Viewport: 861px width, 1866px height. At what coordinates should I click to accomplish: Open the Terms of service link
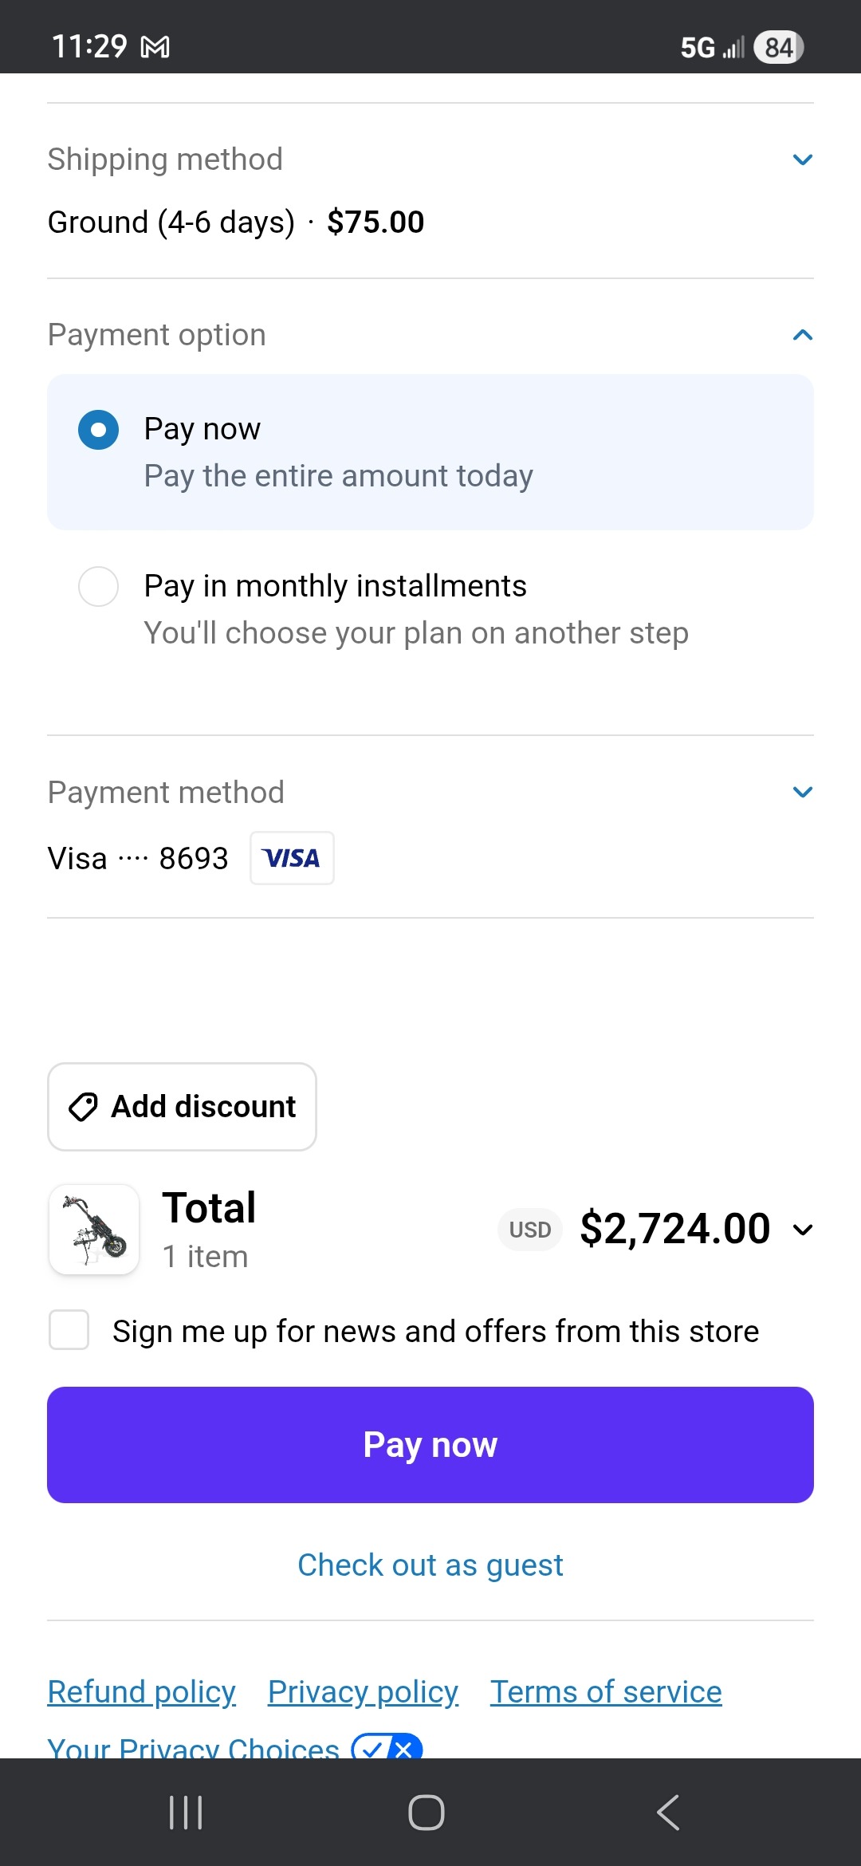[x=606, y=1691]
